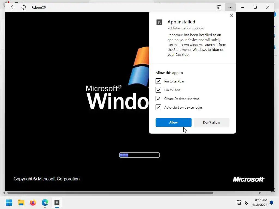
Task: Click the muted volume tray icon
Action: click(x=246, y=202)
